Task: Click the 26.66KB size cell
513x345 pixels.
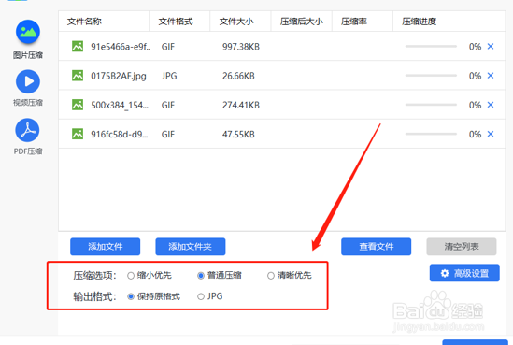Action: (238, 76)
